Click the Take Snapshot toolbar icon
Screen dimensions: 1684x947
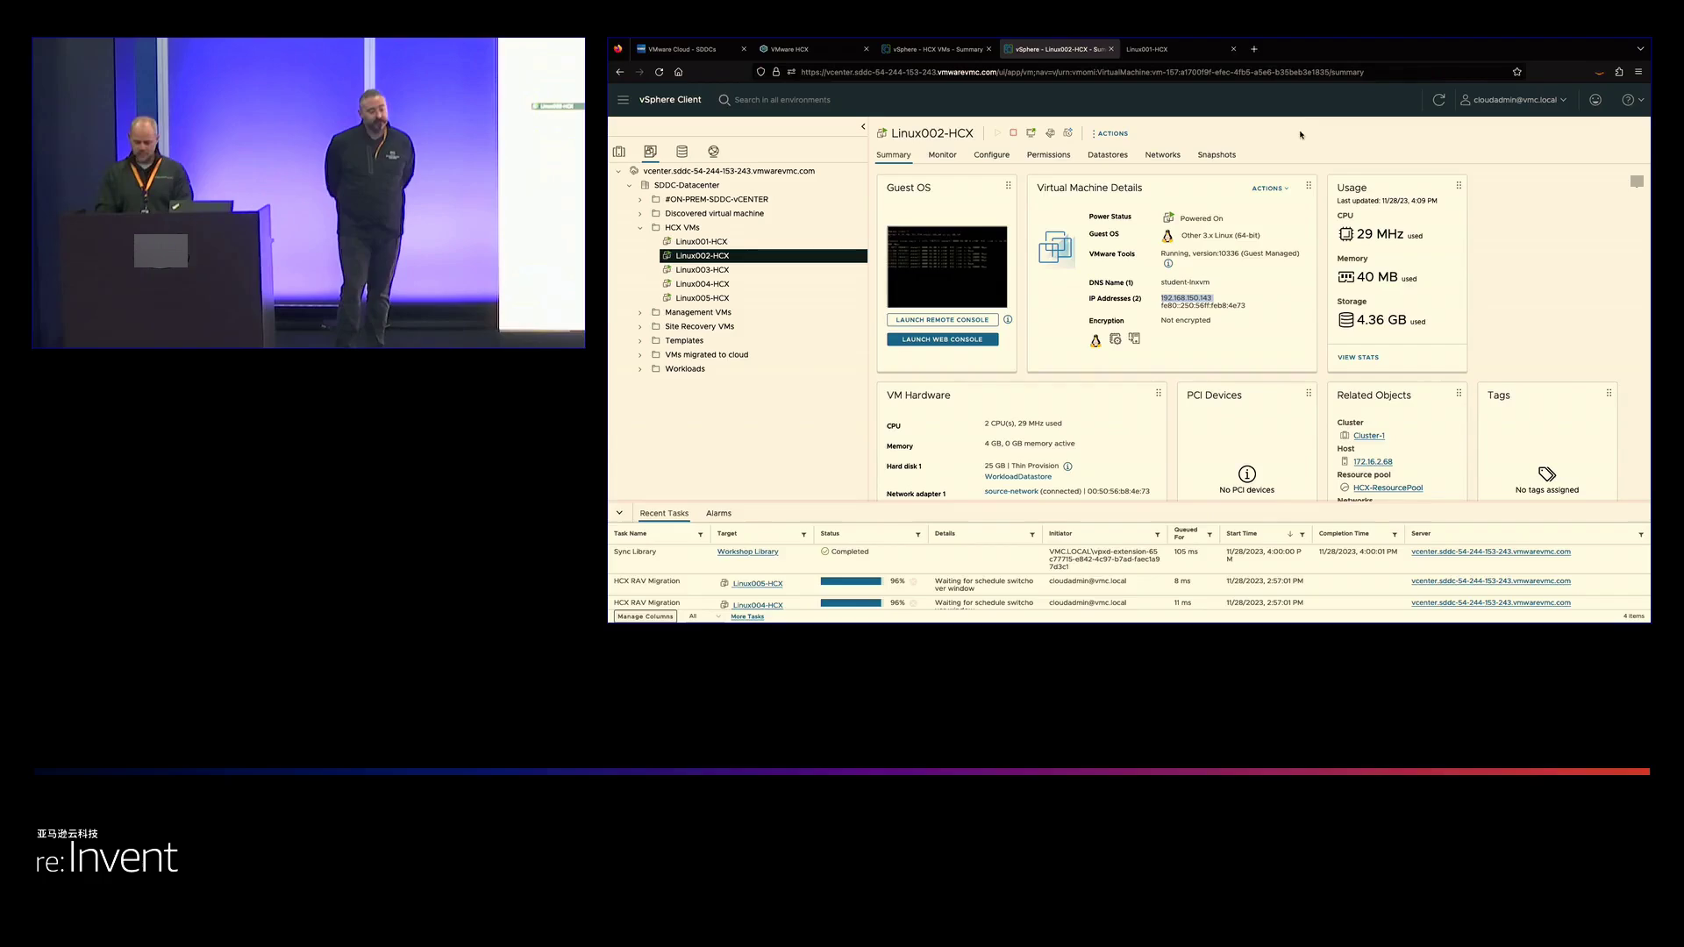tap(1068, 133)
